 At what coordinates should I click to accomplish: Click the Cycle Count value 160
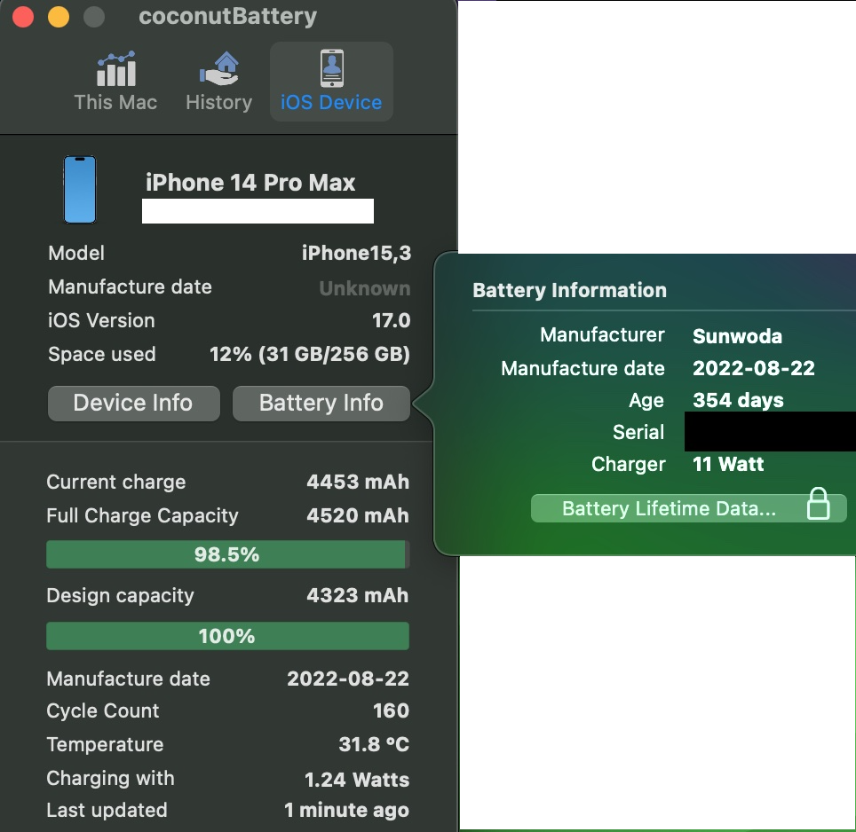tap(391, 711)
